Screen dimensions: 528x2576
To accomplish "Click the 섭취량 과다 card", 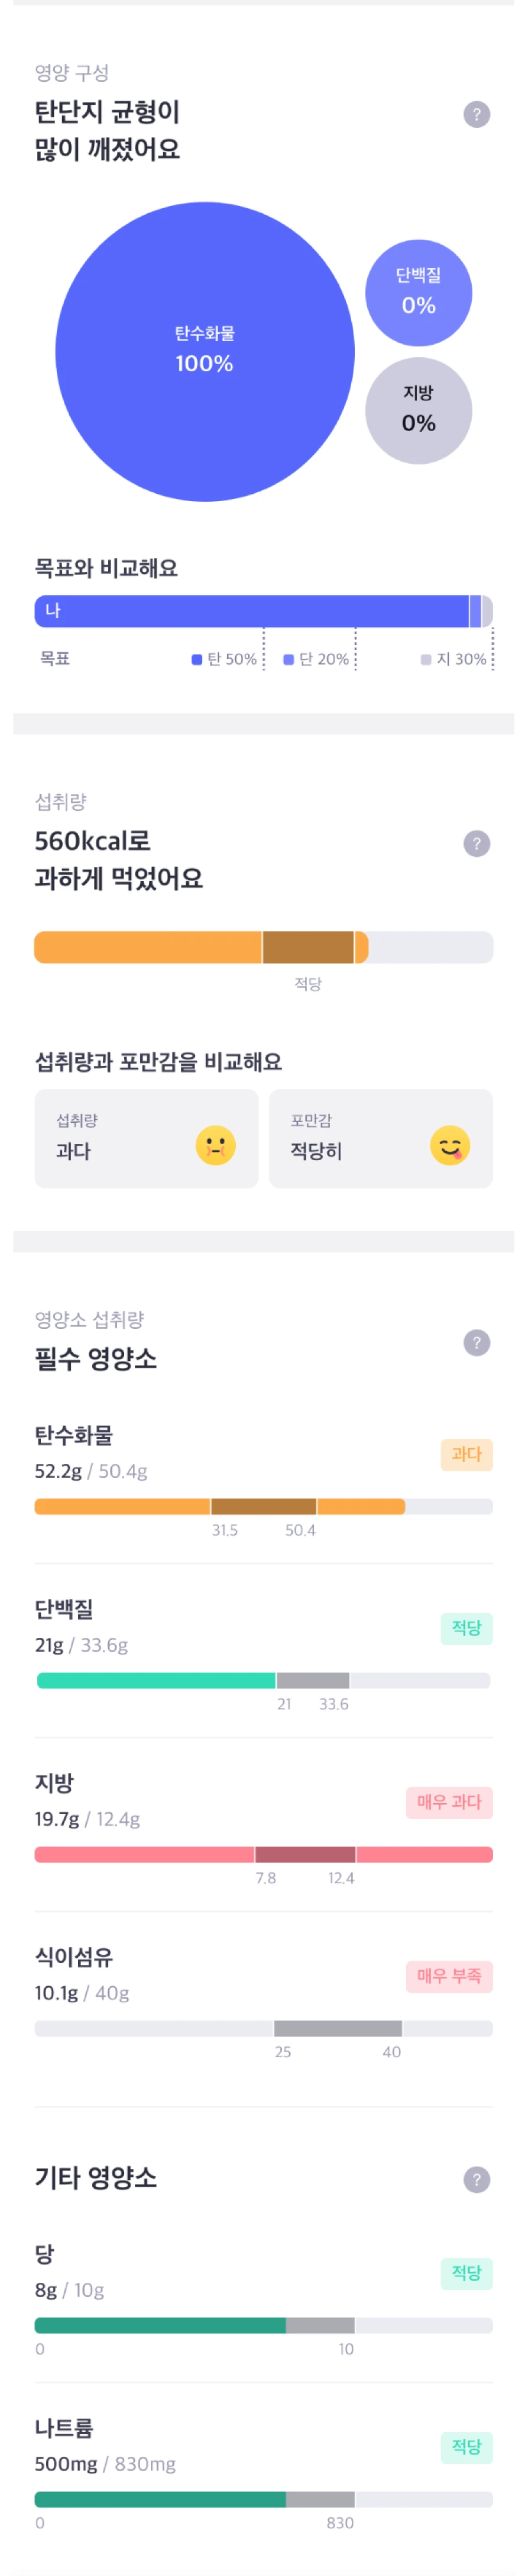I will coord(147,1138).
